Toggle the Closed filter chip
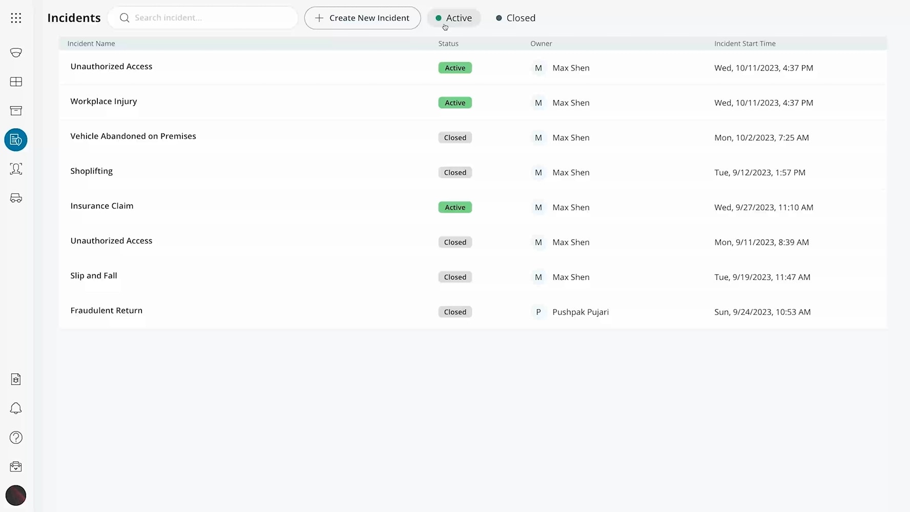This screenshot has height=512, width=910. point(515,18)
